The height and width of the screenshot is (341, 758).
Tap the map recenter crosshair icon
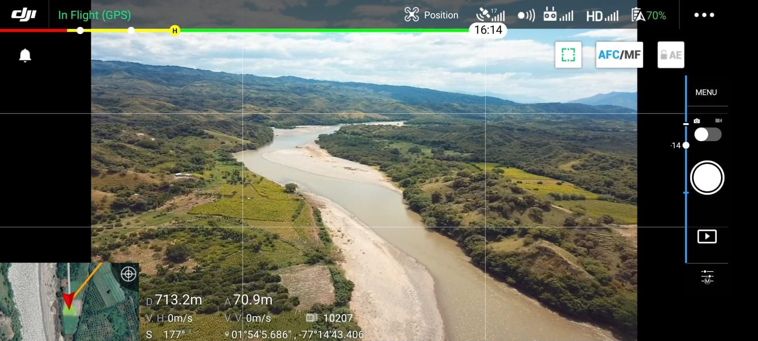[128, 274]
